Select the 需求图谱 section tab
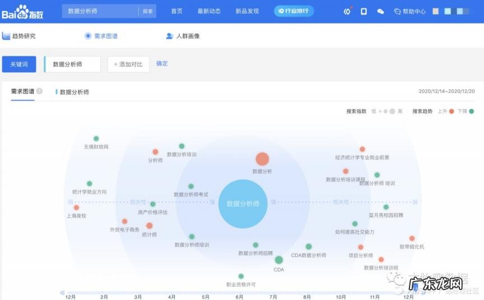This screenshot has height=300, width=484. coord(22,91)
